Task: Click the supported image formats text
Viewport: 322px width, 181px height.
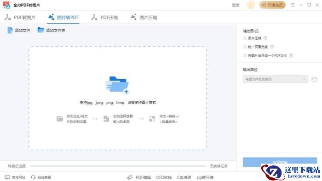Action: (118, 103)
